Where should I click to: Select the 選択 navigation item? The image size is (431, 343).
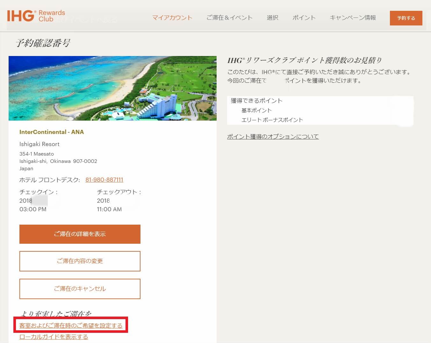click(272, 18)
